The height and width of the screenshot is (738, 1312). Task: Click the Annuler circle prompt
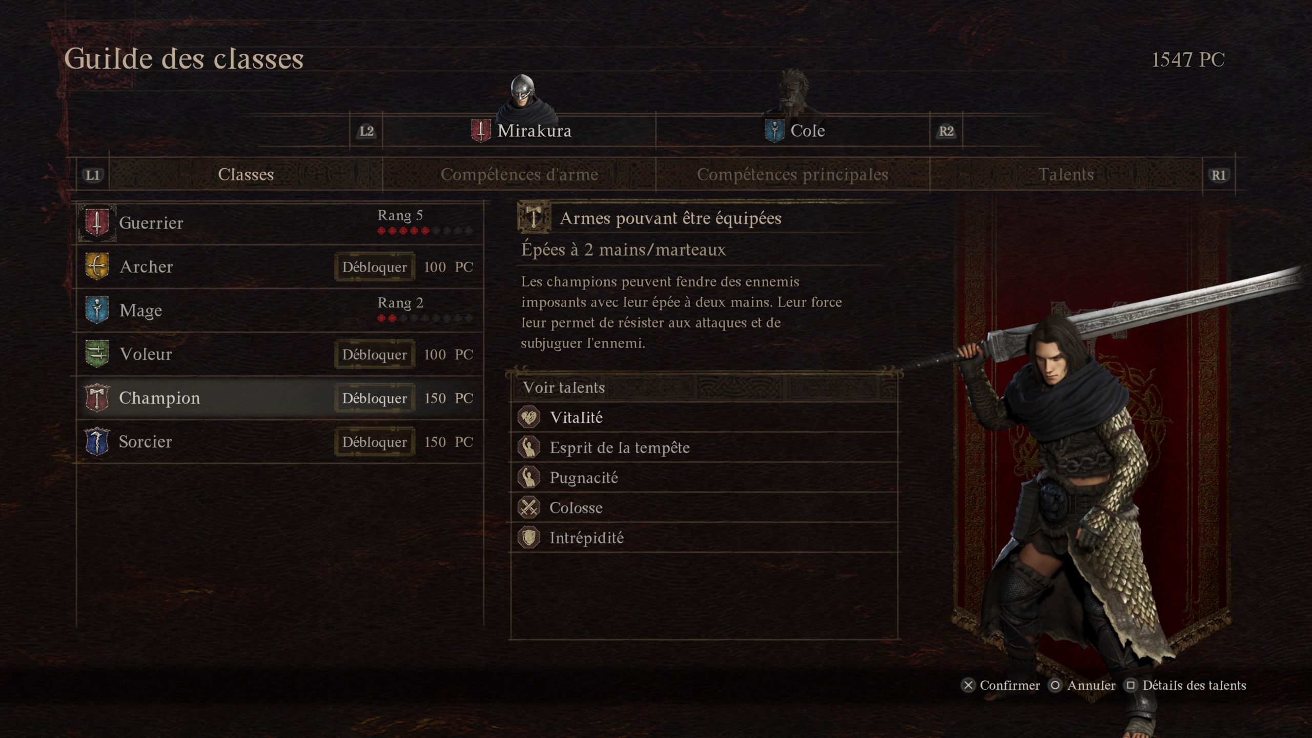1082,685
